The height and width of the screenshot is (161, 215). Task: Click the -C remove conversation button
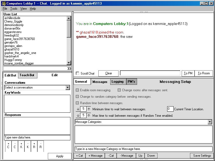click(x=15, y=146)
